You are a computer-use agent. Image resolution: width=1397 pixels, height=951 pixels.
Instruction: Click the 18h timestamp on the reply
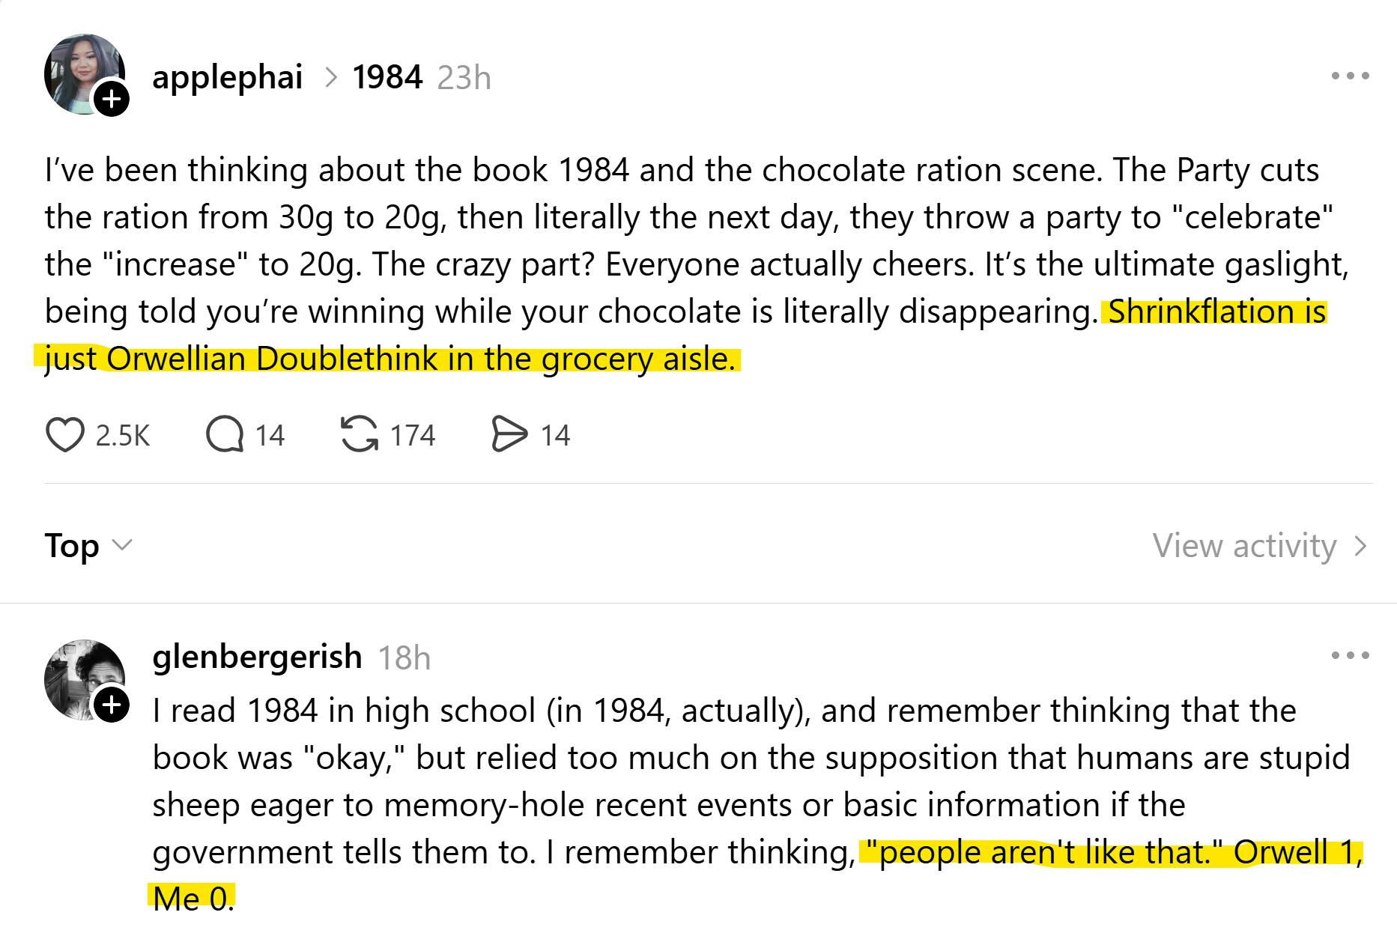click(x=404, y=658)
